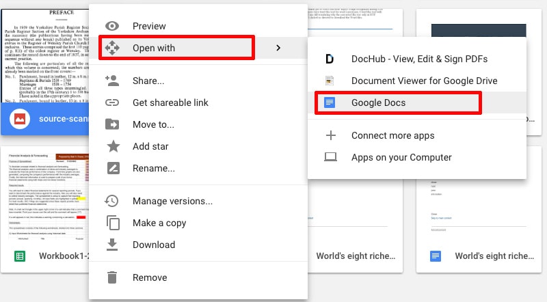This screenshot has height=302, width=547.
Task: Click the Add star icon
Action: coord(113,146)
